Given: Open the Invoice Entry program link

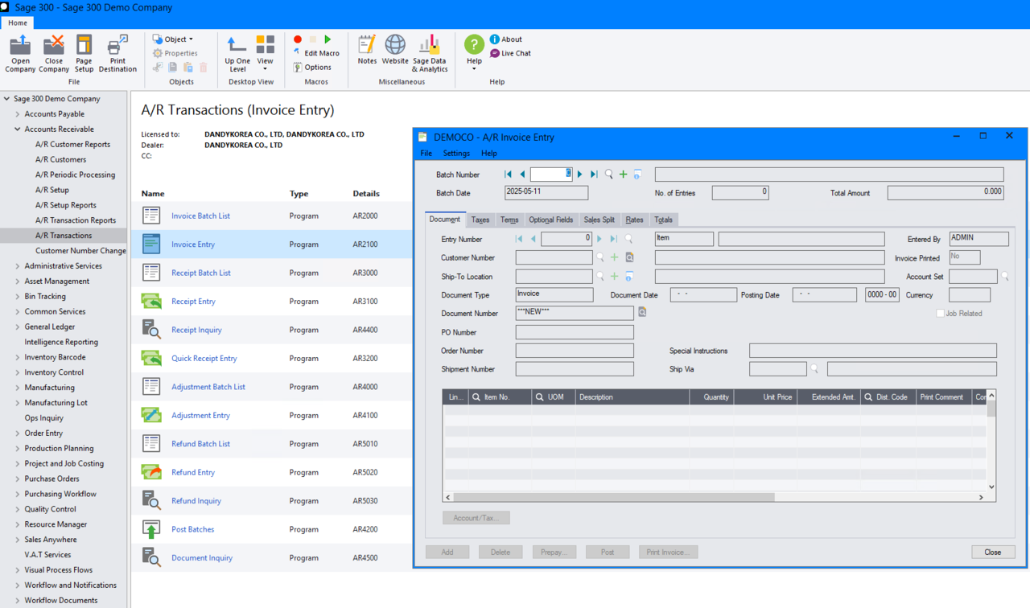Looking at the screenshot, I should [193, 244].
